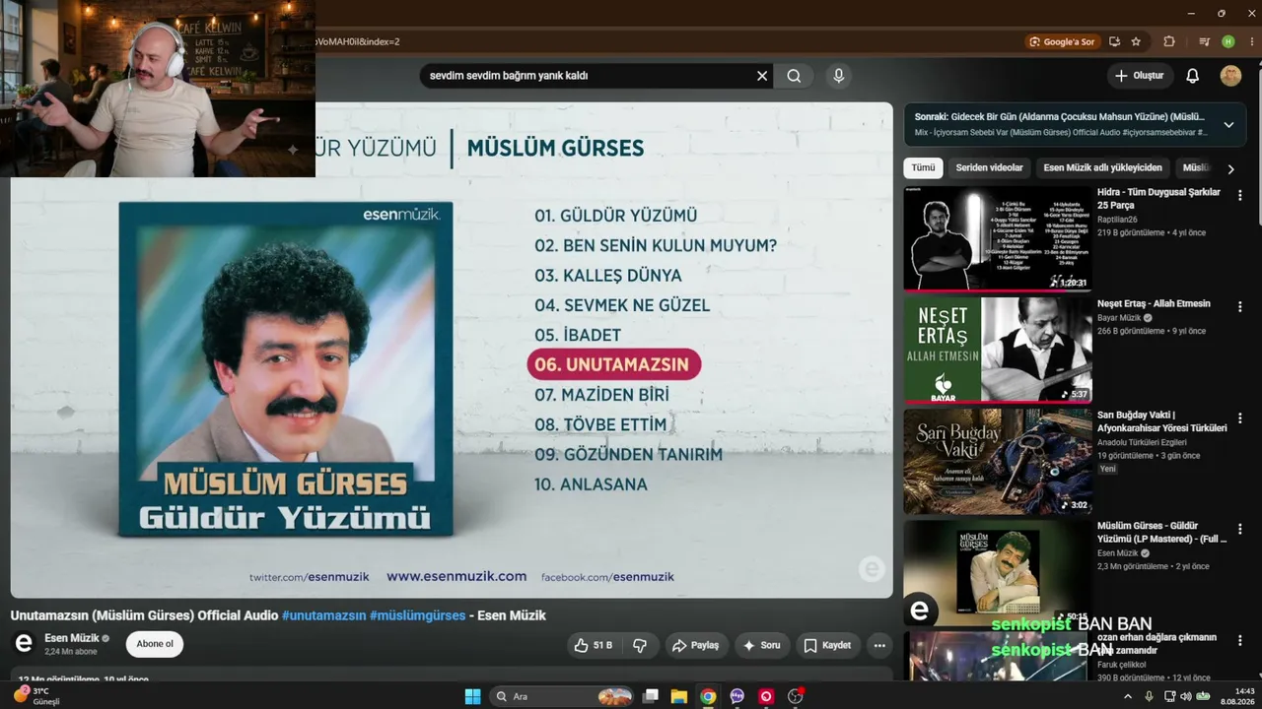Open Chrome extensions puzzle icon
The height and width of the screenshot is (709, 1262).
(x=1169, y=41)
